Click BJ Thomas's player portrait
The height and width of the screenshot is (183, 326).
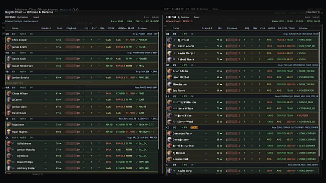point(169,153)
